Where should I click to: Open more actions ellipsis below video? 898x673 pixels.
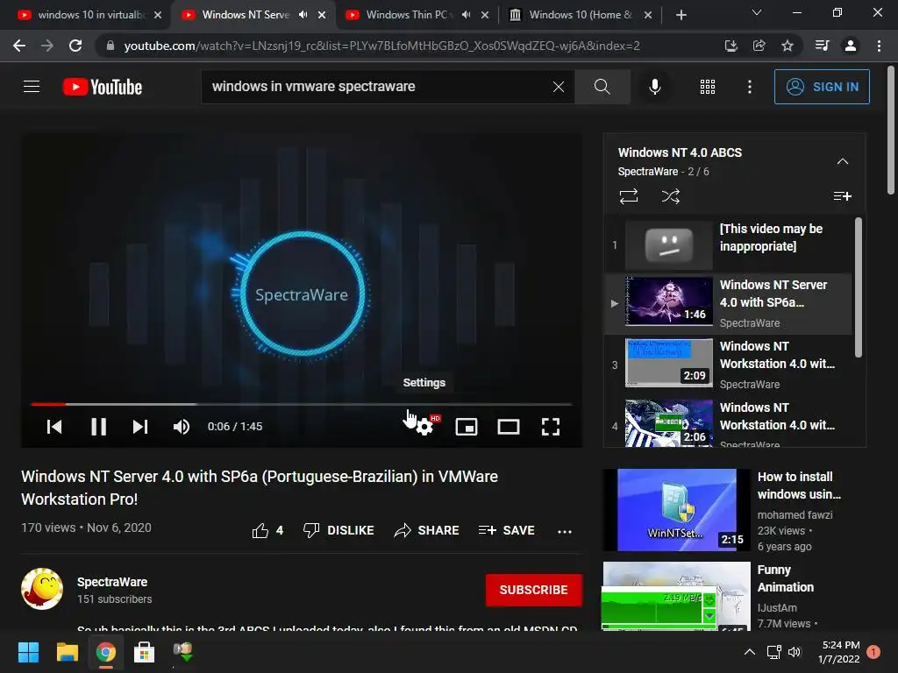(565, 531)
